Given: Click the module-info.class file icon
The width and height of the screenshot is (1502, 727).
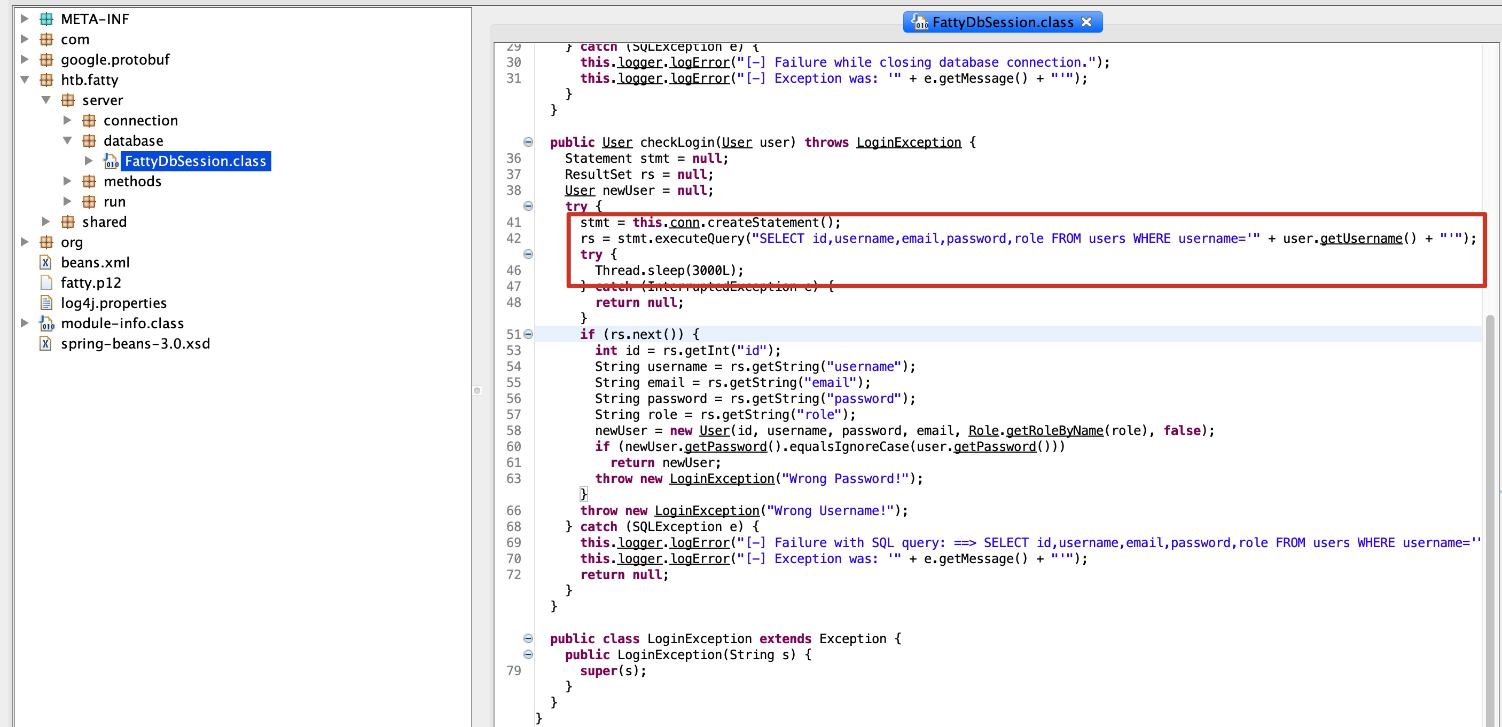Looking at the screenshot, I should point(45,323).
